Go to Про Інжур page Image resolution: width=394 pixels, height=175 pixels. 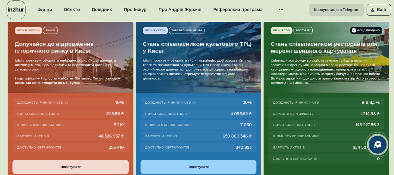[135, 10]
